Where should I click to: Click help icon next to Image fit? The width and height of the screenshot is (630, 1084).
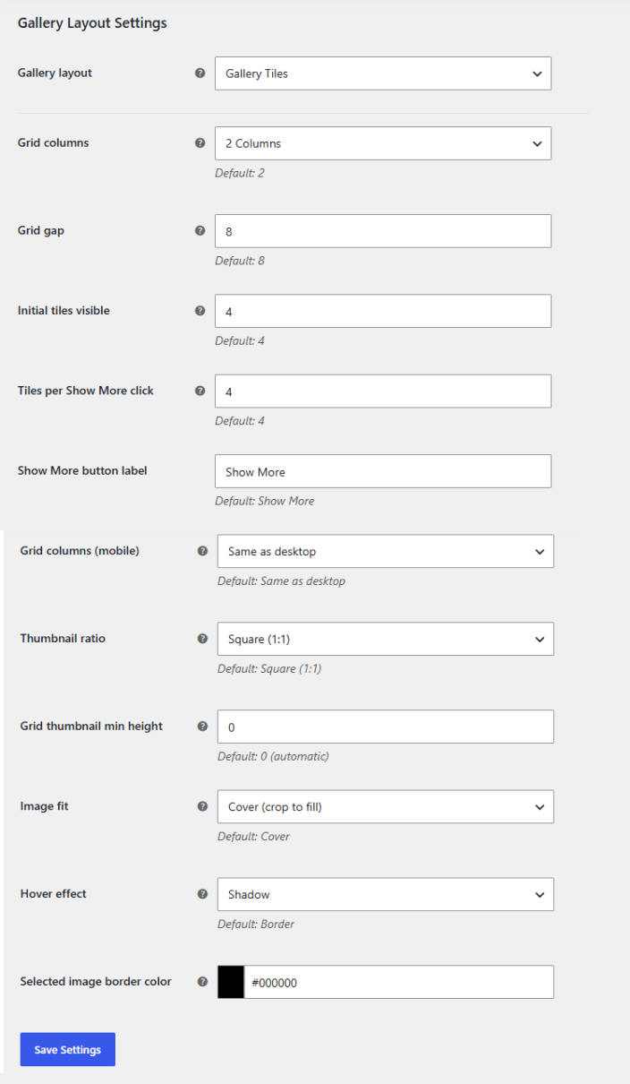tap(202, 806)
